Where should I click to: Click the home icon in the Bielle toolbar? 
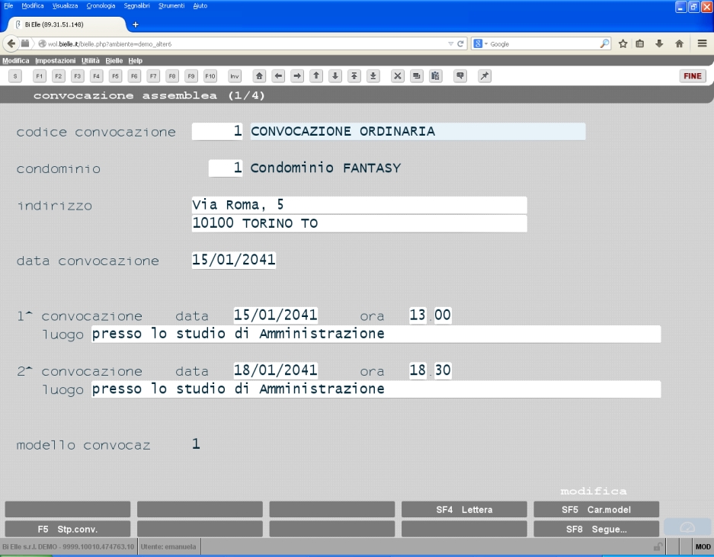click(x=259, y=76)
